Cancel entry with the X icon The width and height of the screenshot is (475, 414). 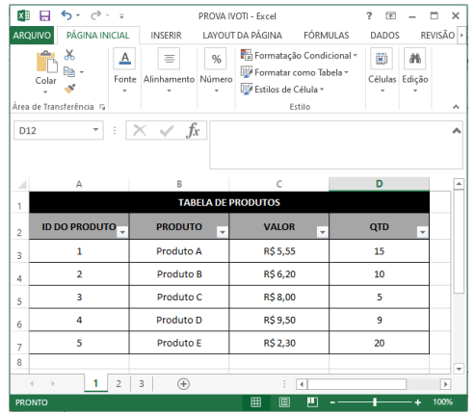tap(140, 130)
